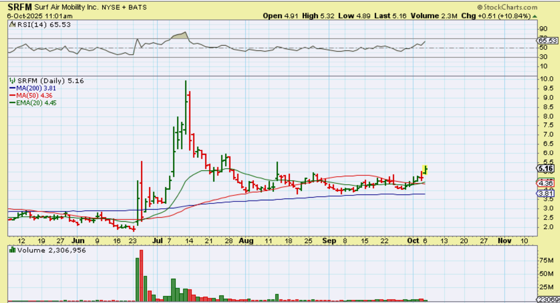
Task: Click the Sep label on the date axis
Action: (x=329, y=241)
